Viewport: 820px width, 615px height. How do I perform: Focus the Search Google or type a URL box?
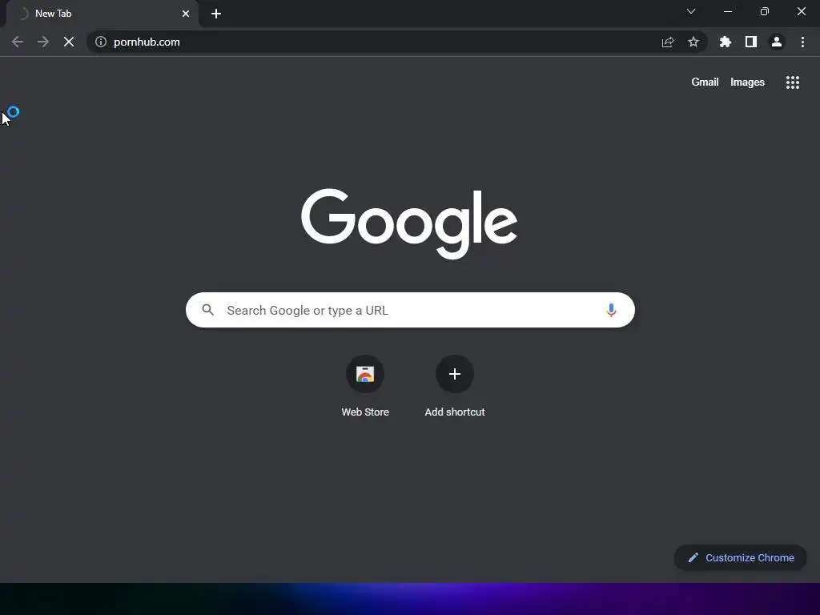pyautogui.click(x=410, y=310)
